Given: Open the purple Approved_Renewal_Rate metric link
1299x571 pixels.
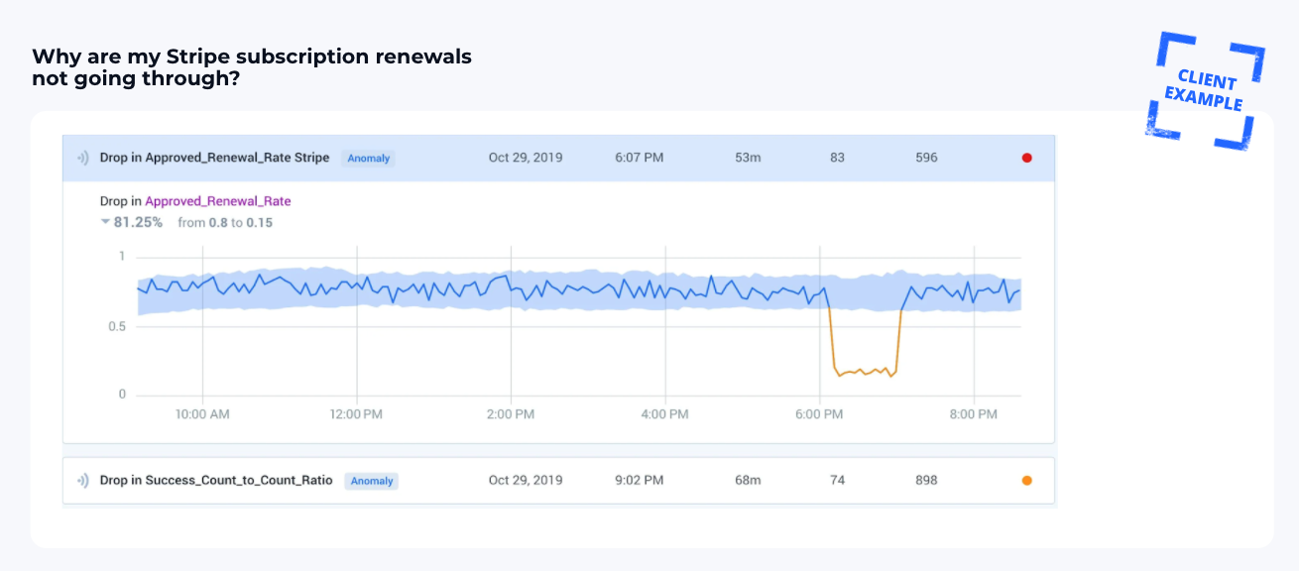Looking at the screenshot, I should pos(218,201).
